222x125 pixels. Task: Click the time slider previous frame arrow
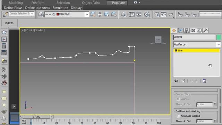21,117
